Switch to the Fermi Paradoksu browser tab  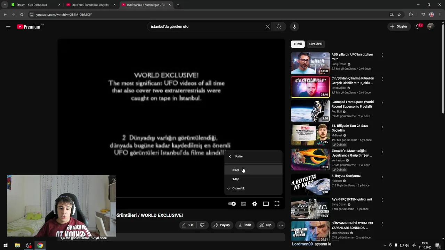point(91,5)
